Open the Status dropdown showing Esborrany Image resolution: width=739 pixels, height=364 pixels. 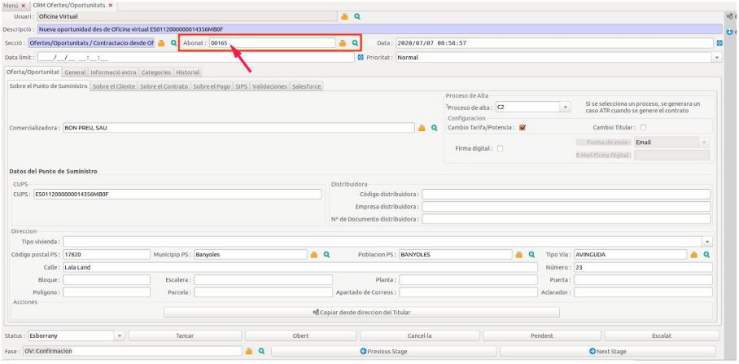(x=120, y=335)
